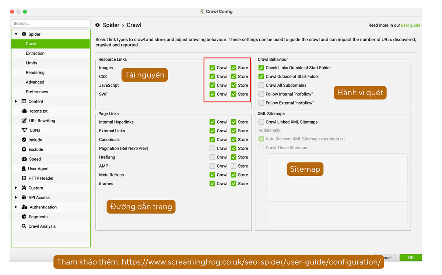Select the Crawl item under Spider
Viewport: 442px width, 275px height.
(51, 44)
